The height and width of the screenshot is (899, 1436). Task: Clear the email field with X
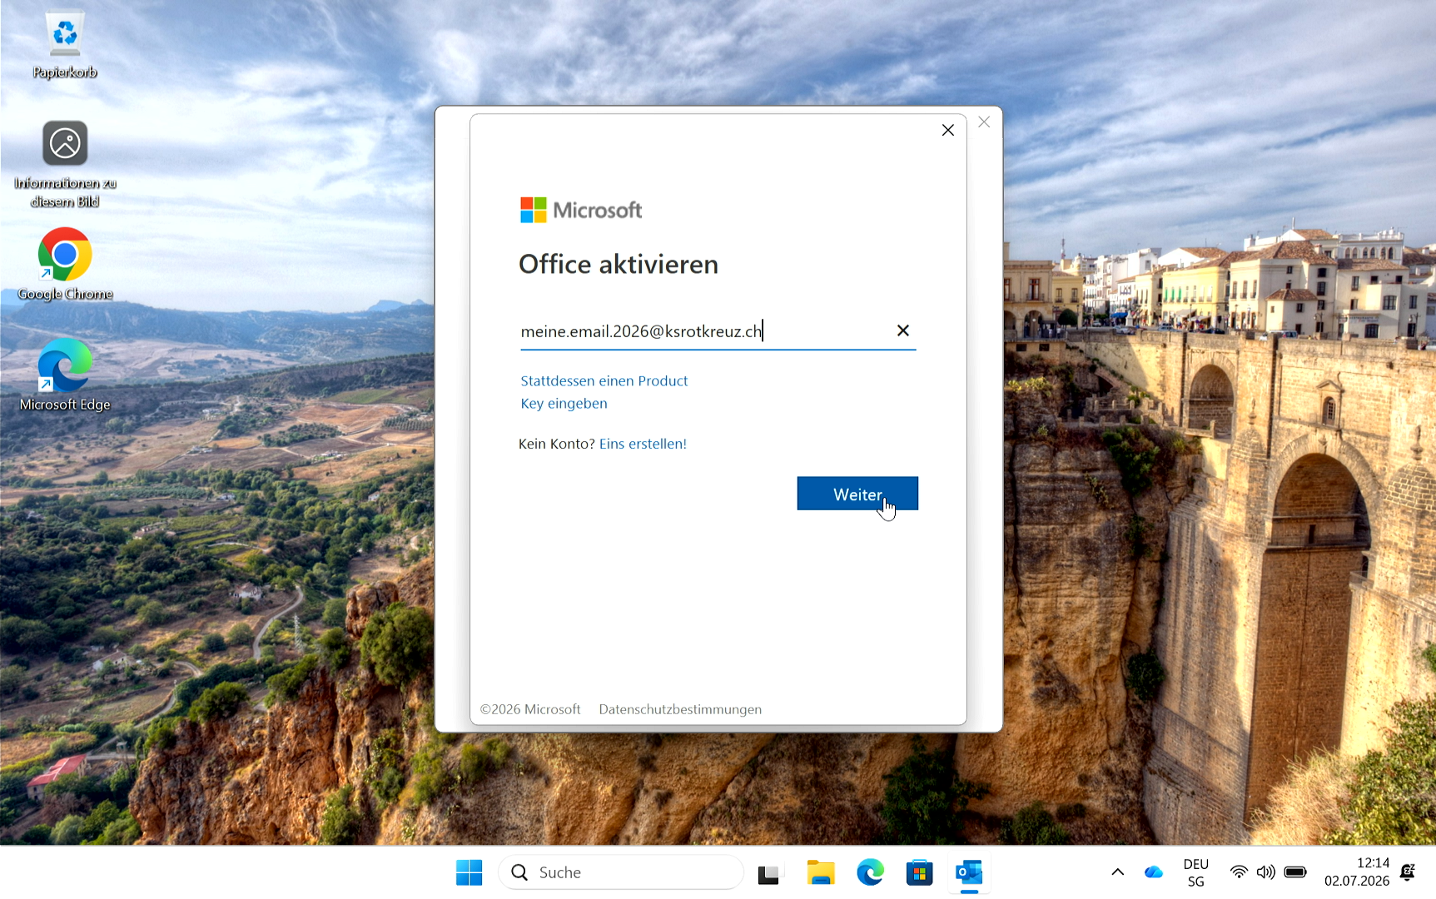tap(902, 330)
